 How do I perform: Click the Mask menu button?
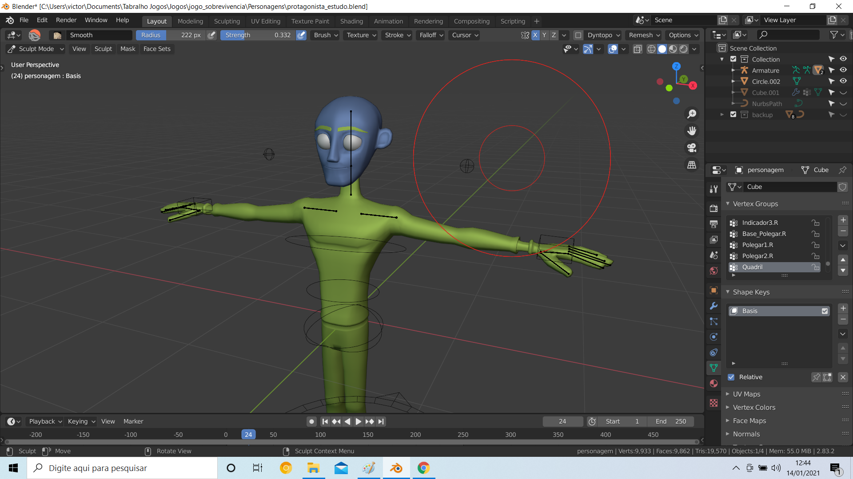[128, 49]
